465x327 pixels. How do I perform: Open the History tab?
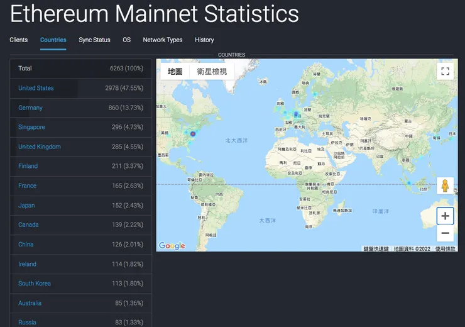pyautogui.click(x=204, y=40)
